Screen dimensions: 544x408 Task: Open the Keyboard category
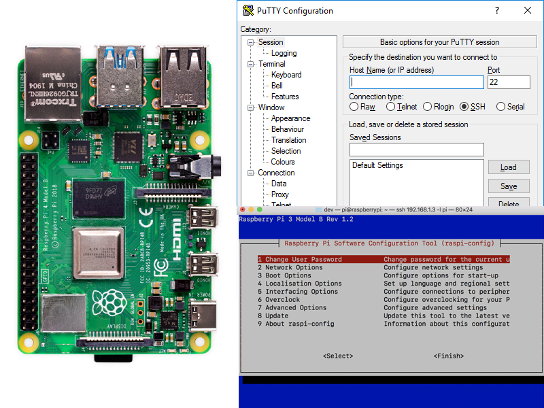286,75
